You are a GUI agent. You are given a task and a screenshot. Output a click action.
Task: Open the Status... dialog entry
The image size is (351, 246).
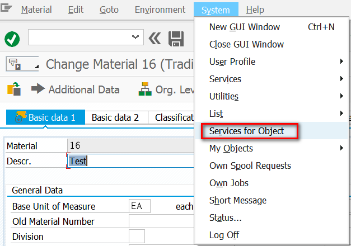(272, 217)
